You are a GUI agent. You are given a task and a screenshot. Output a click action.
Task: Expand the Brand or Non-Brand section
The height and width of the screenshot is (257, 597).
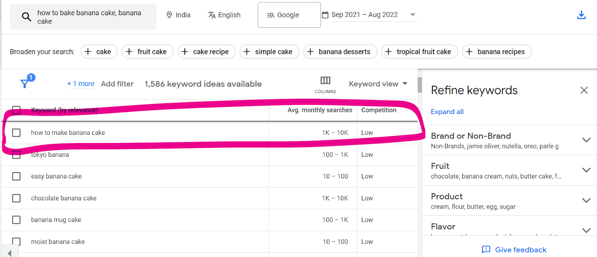tap(586, 140)
